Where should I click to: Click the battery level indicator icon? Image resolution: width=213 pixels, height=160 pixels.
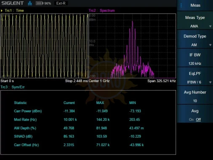click(x=40, y=3)
